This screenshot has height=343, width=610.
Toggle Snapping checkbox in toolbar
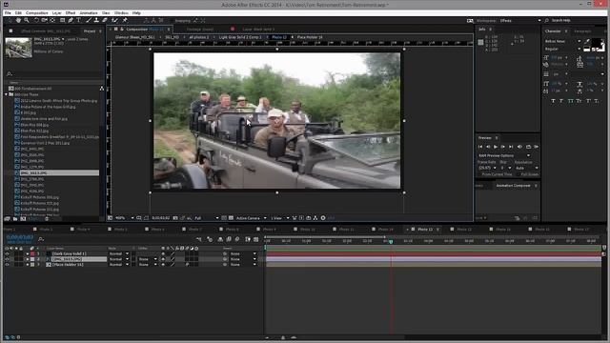172,21
